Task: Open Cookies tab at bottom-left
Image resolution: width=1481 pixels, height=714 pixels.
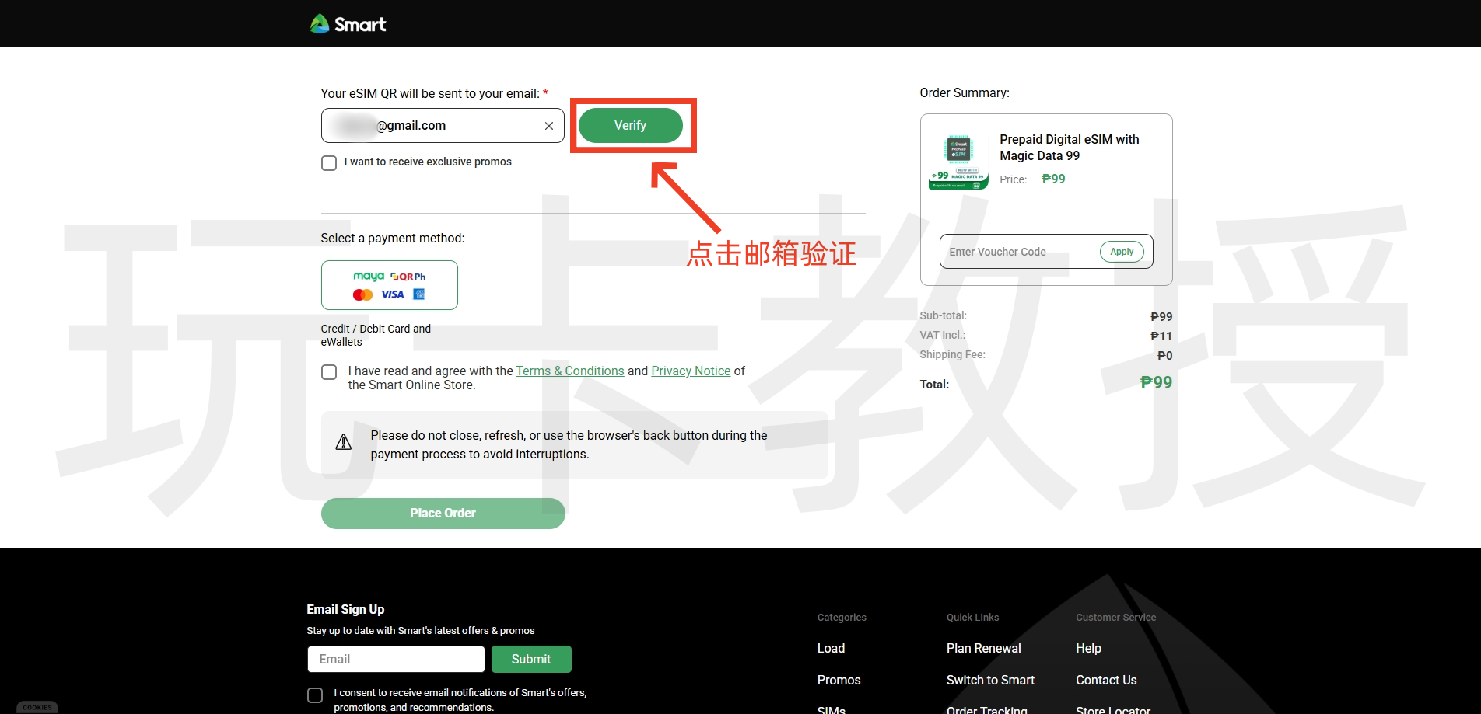Action: [37, 707]
